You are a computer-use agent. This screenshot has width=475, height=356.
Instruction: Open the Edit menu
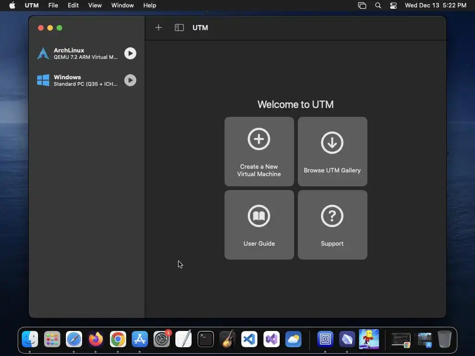tap(73, 6)
